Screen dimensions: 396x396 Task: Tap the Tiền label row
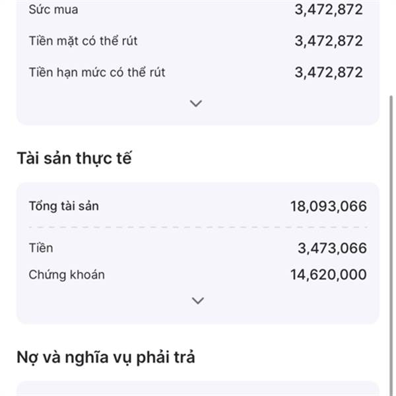coord(198,248)
